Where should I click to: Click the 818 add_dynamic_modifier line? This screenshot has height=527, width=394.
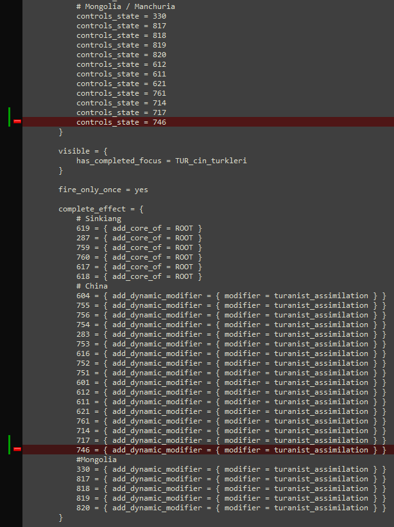[231, 488]
